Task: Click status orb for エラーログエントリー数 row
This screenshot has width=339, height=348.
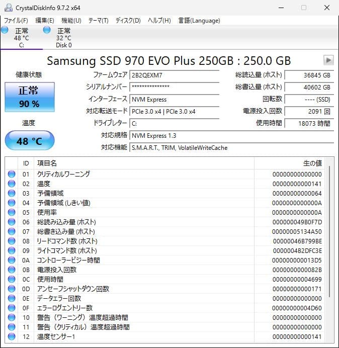Action: [x=12, y=308]
